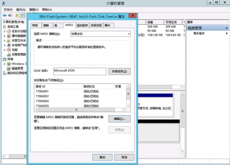
Task: Expand the 任务计划程序 tree node
Action: click(5, 31)
